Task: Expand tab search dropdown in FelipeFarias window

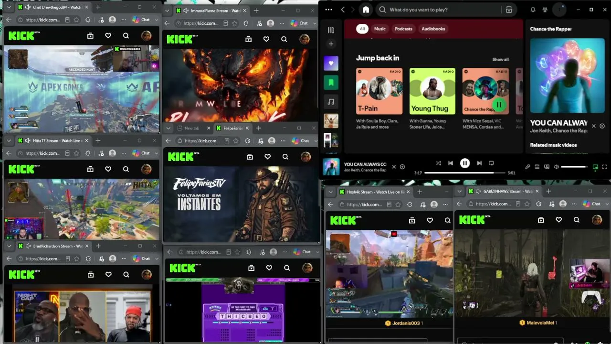Action: 168,128
